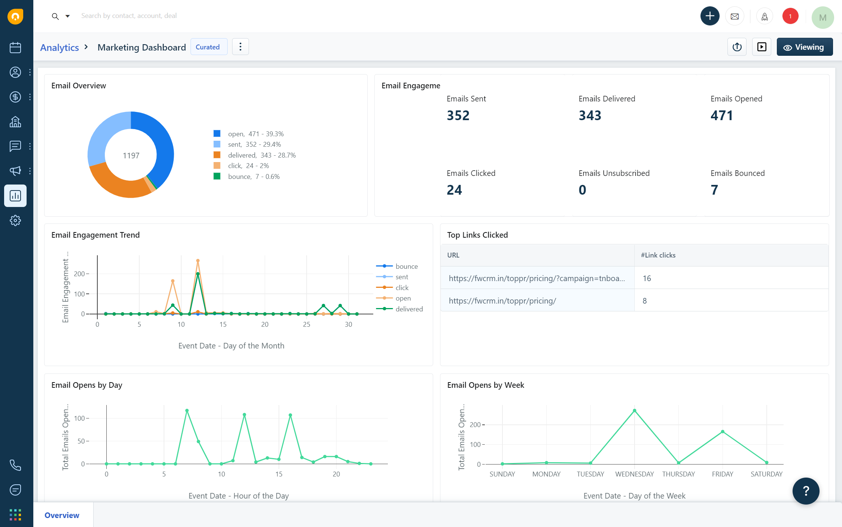842x527 pixels.
Task: Open the rocket launch icon in header
Action: click(x=765, y=16)
